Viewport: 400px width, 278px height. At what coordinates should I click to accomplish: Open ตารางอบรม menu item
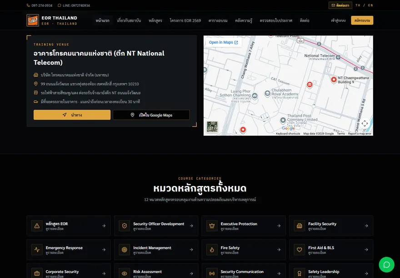[x=218, y=20]
